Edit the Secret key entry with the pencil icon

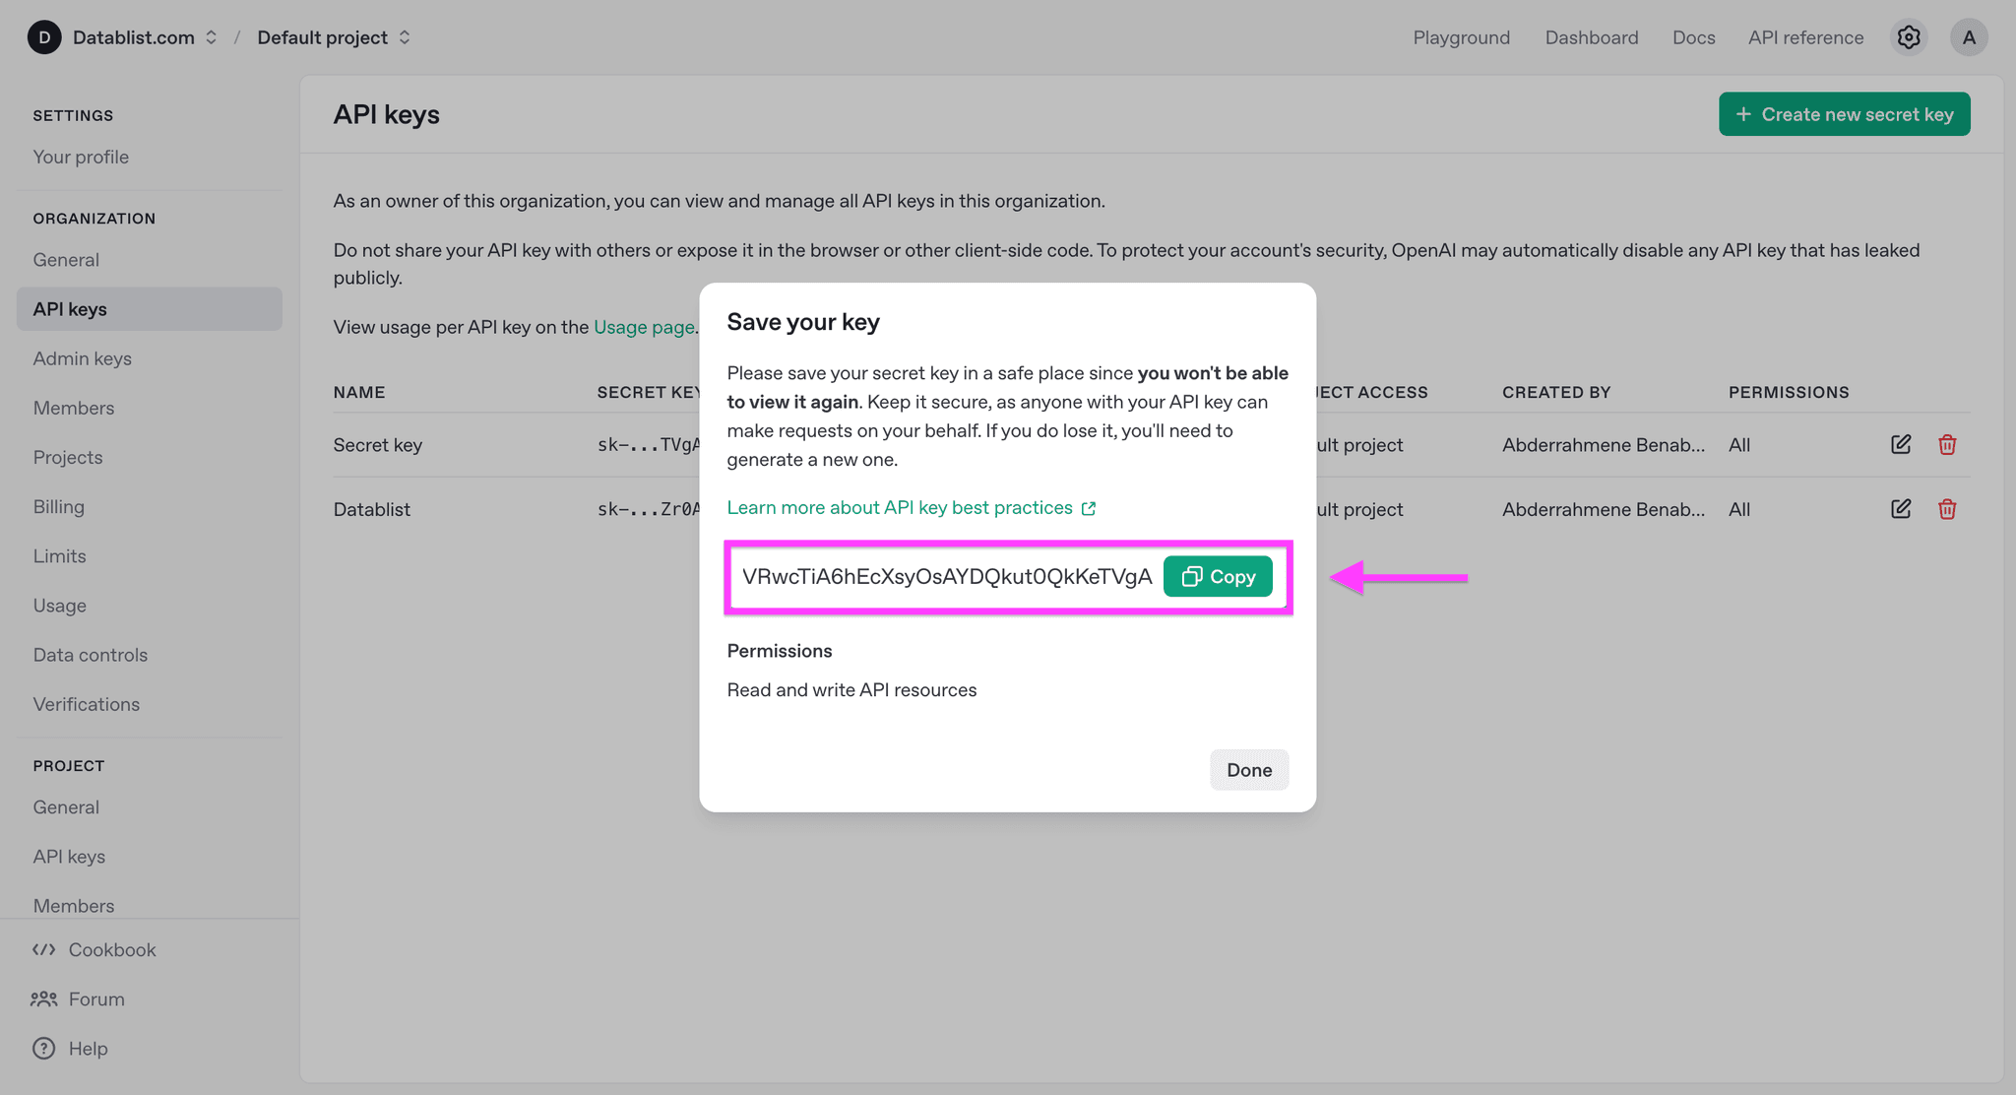point(1900,444)
